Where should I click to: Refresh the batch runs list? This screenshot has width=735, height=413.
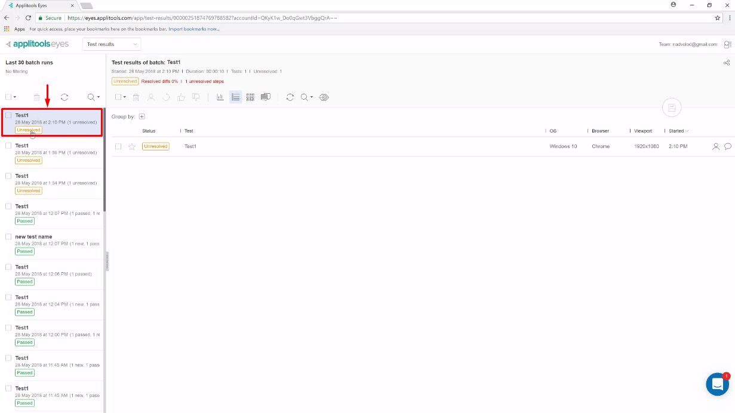[64, 97]
